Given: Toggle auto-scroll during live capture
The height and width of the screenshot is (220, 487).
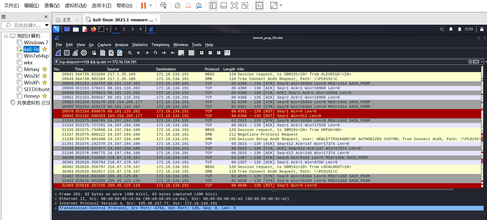Looking at the screenshot, I should [x=181, y=53].
